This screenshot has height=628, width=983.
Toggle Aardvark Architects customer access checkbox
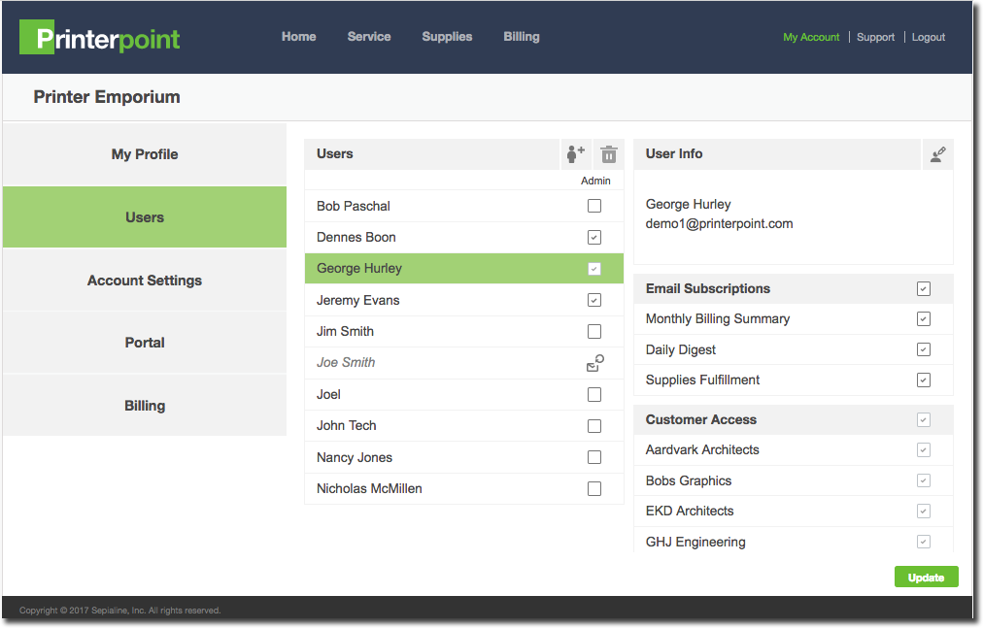coord(924,450)
